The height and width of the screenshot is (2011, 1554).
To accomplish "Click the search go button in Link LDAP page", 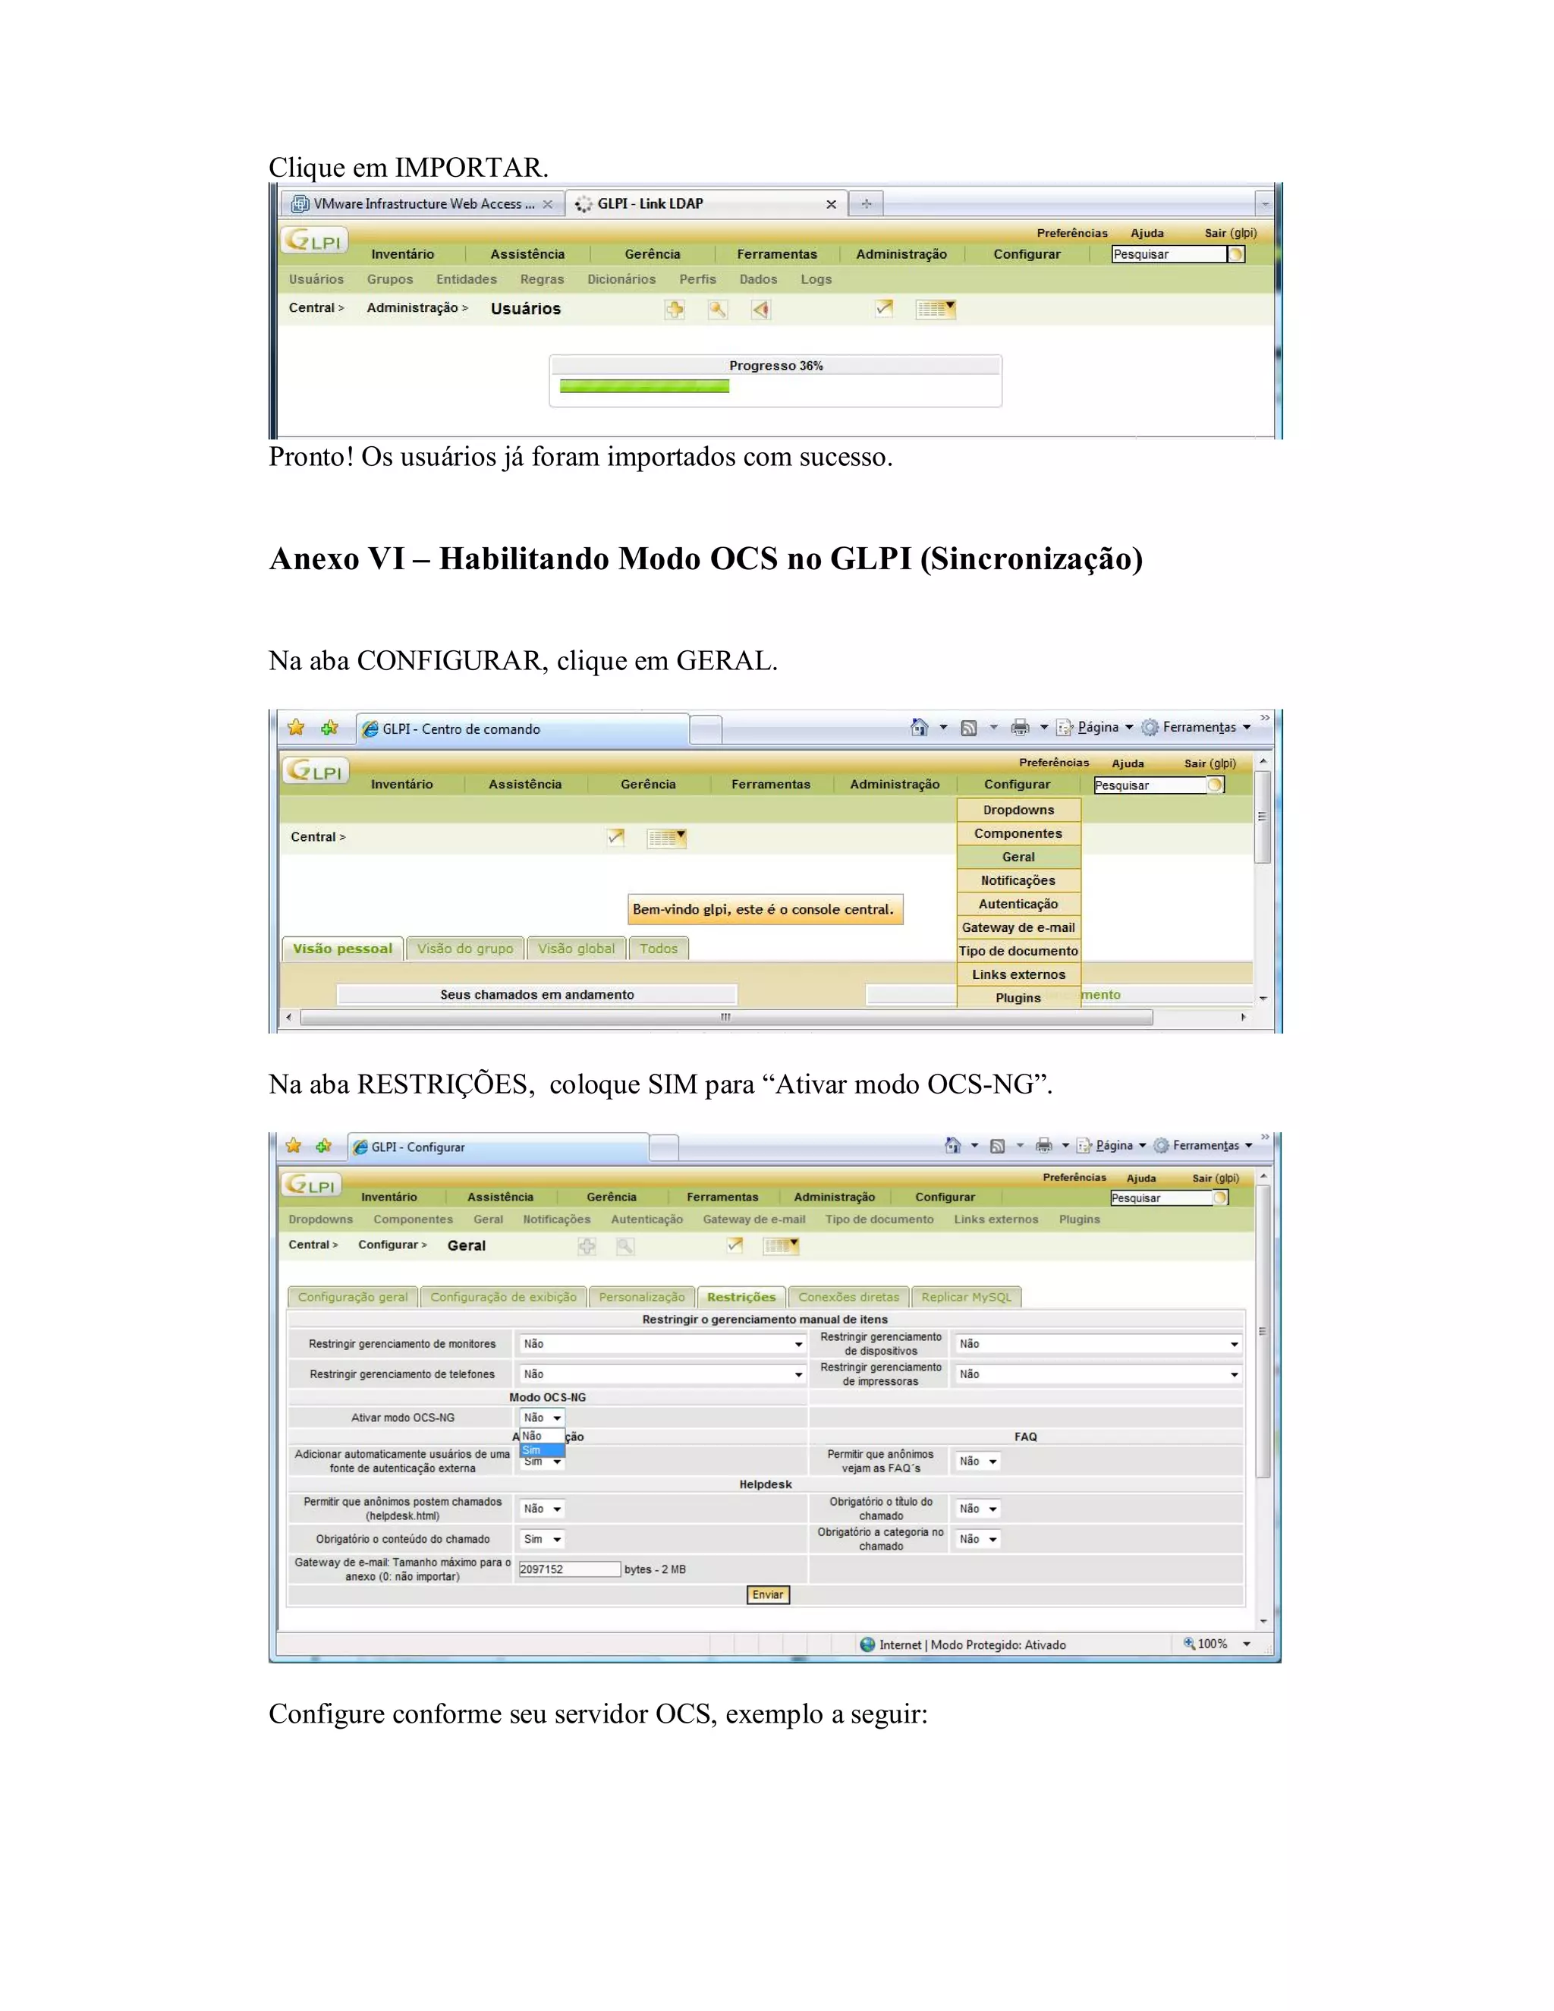I will pyautogui.click(x=1236, y=254).
